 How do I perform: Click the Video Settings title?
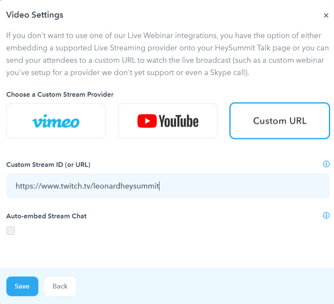(x=35, y=15)
